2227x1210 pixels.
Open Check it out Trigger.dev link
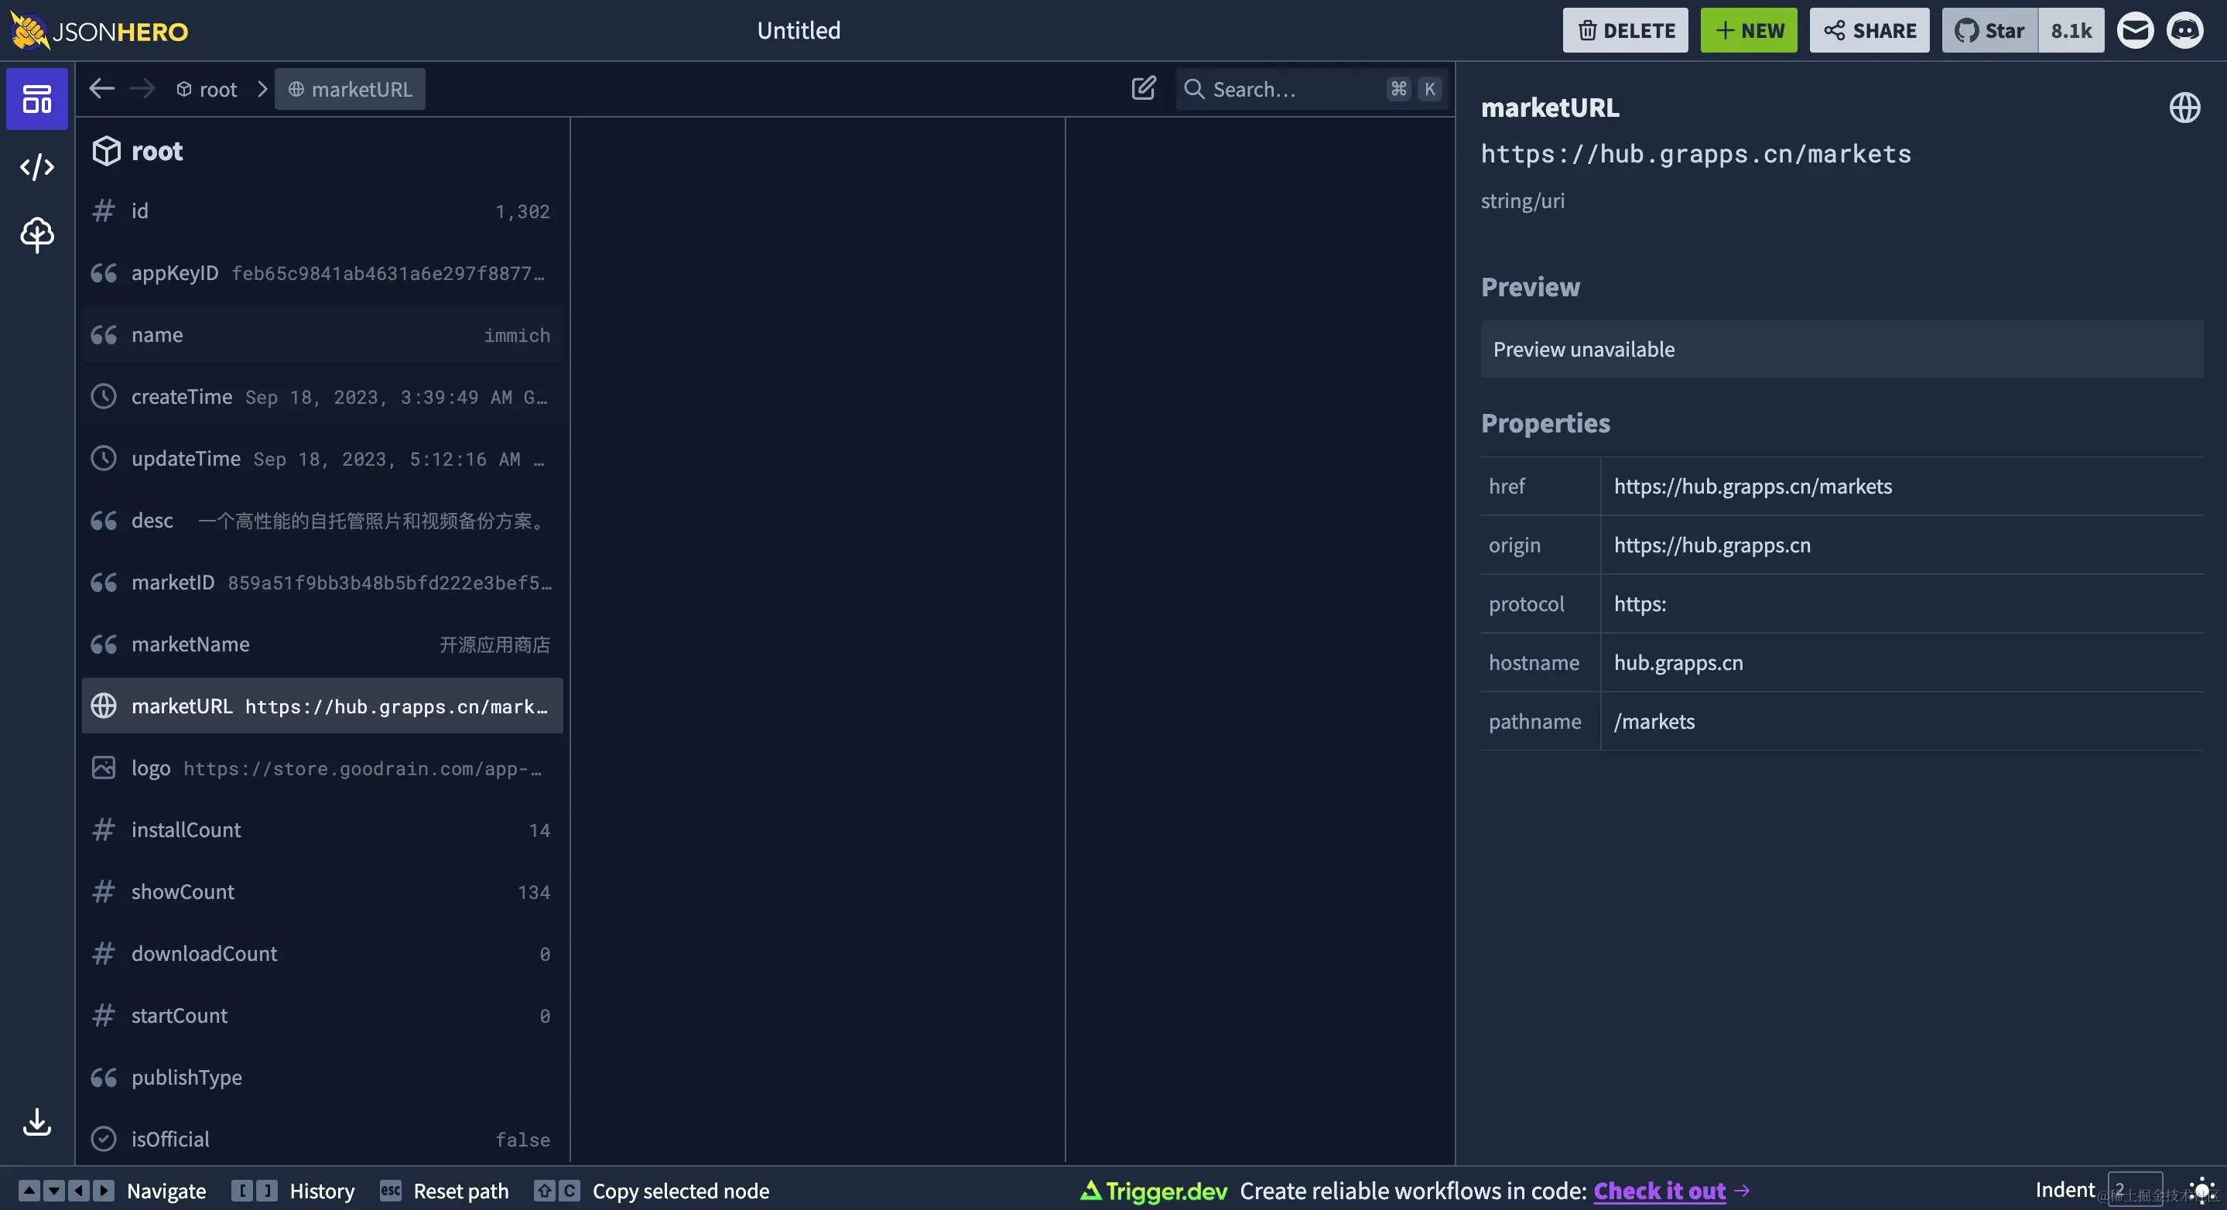1659,1190
